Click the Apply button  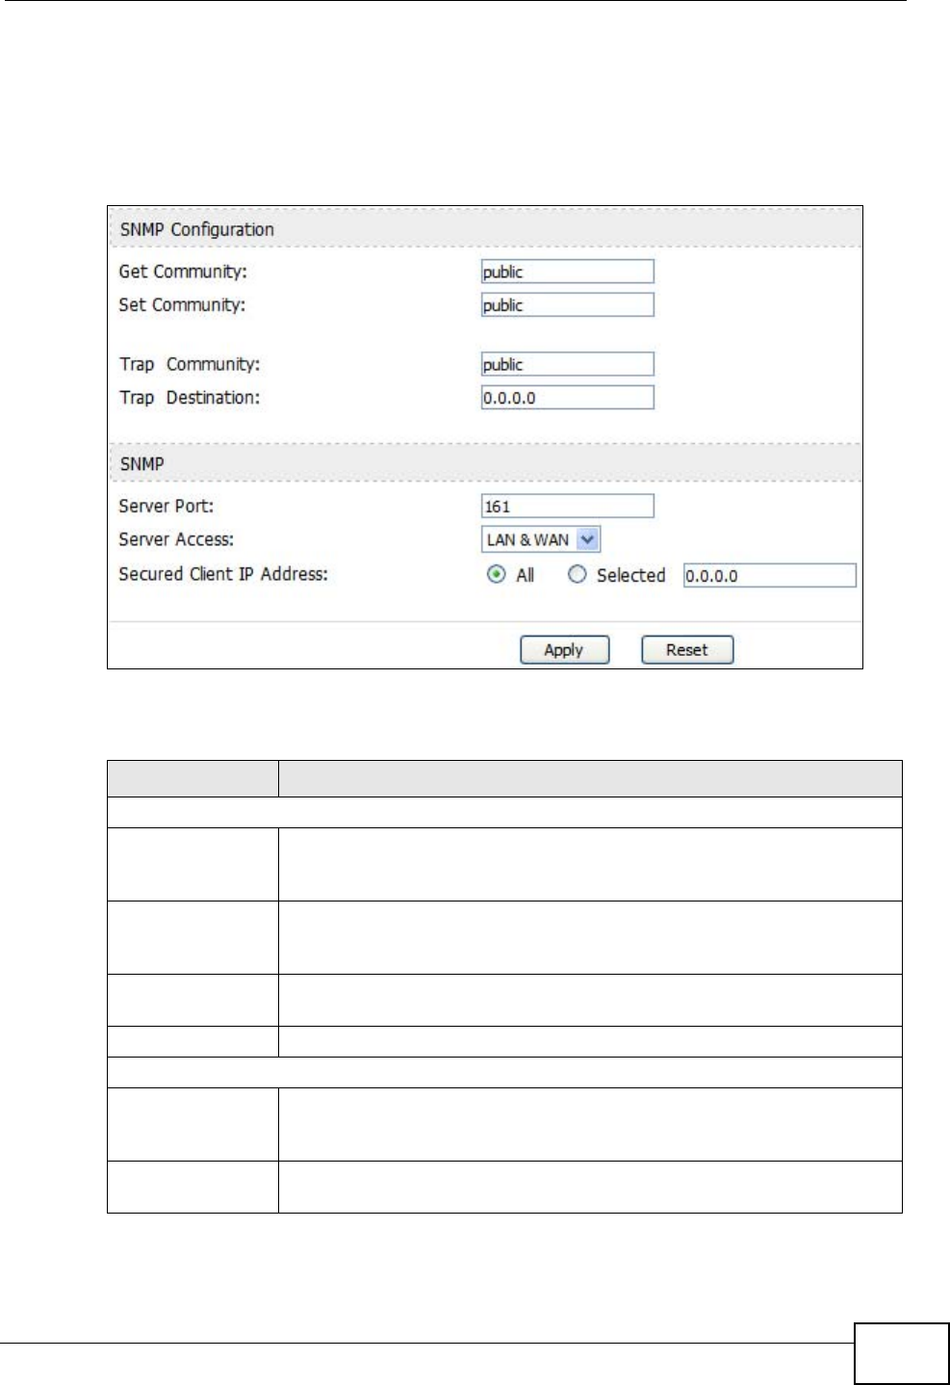click(x=565, y=650)
